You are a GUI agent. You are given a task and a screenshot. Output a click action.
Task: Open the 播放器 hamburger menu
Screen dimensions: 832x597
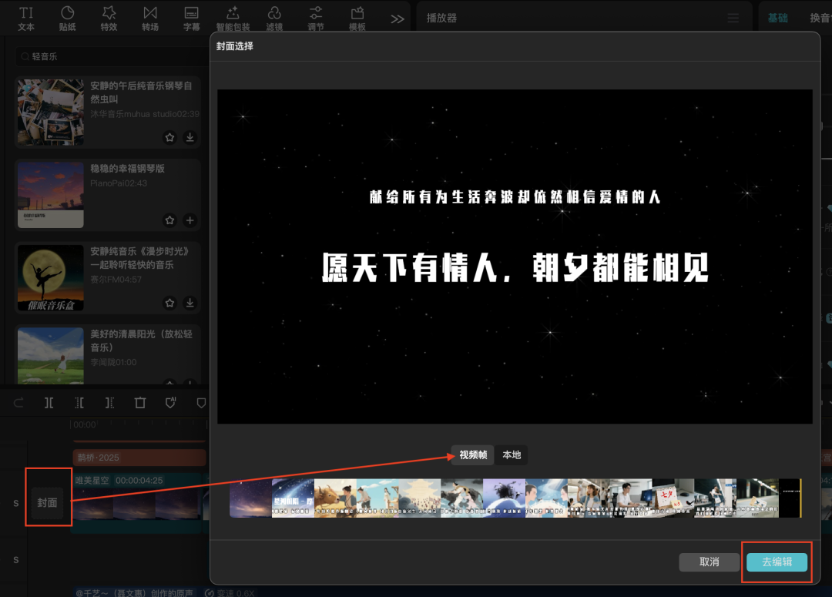pyautogui.click(x=731, y=16)
